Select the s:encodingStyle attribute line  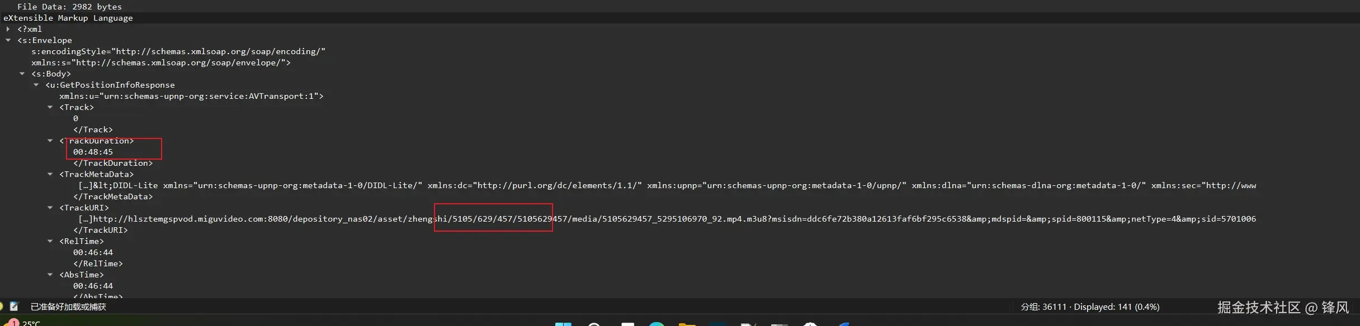click(178, 51)
